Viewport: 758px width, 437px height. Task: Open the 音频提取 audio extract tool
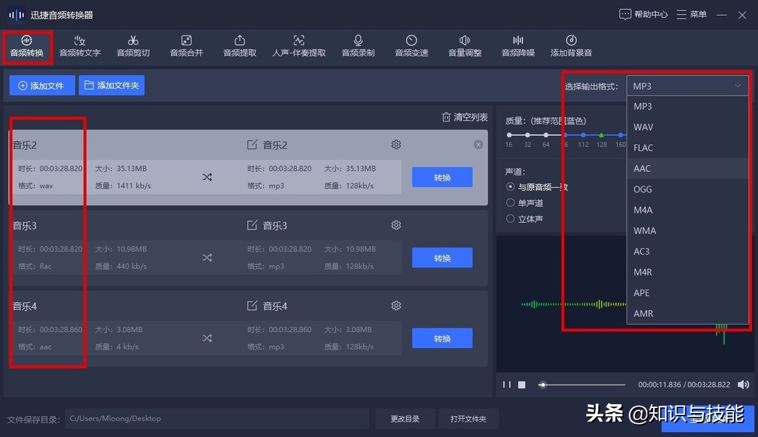(x=239, y=46)
